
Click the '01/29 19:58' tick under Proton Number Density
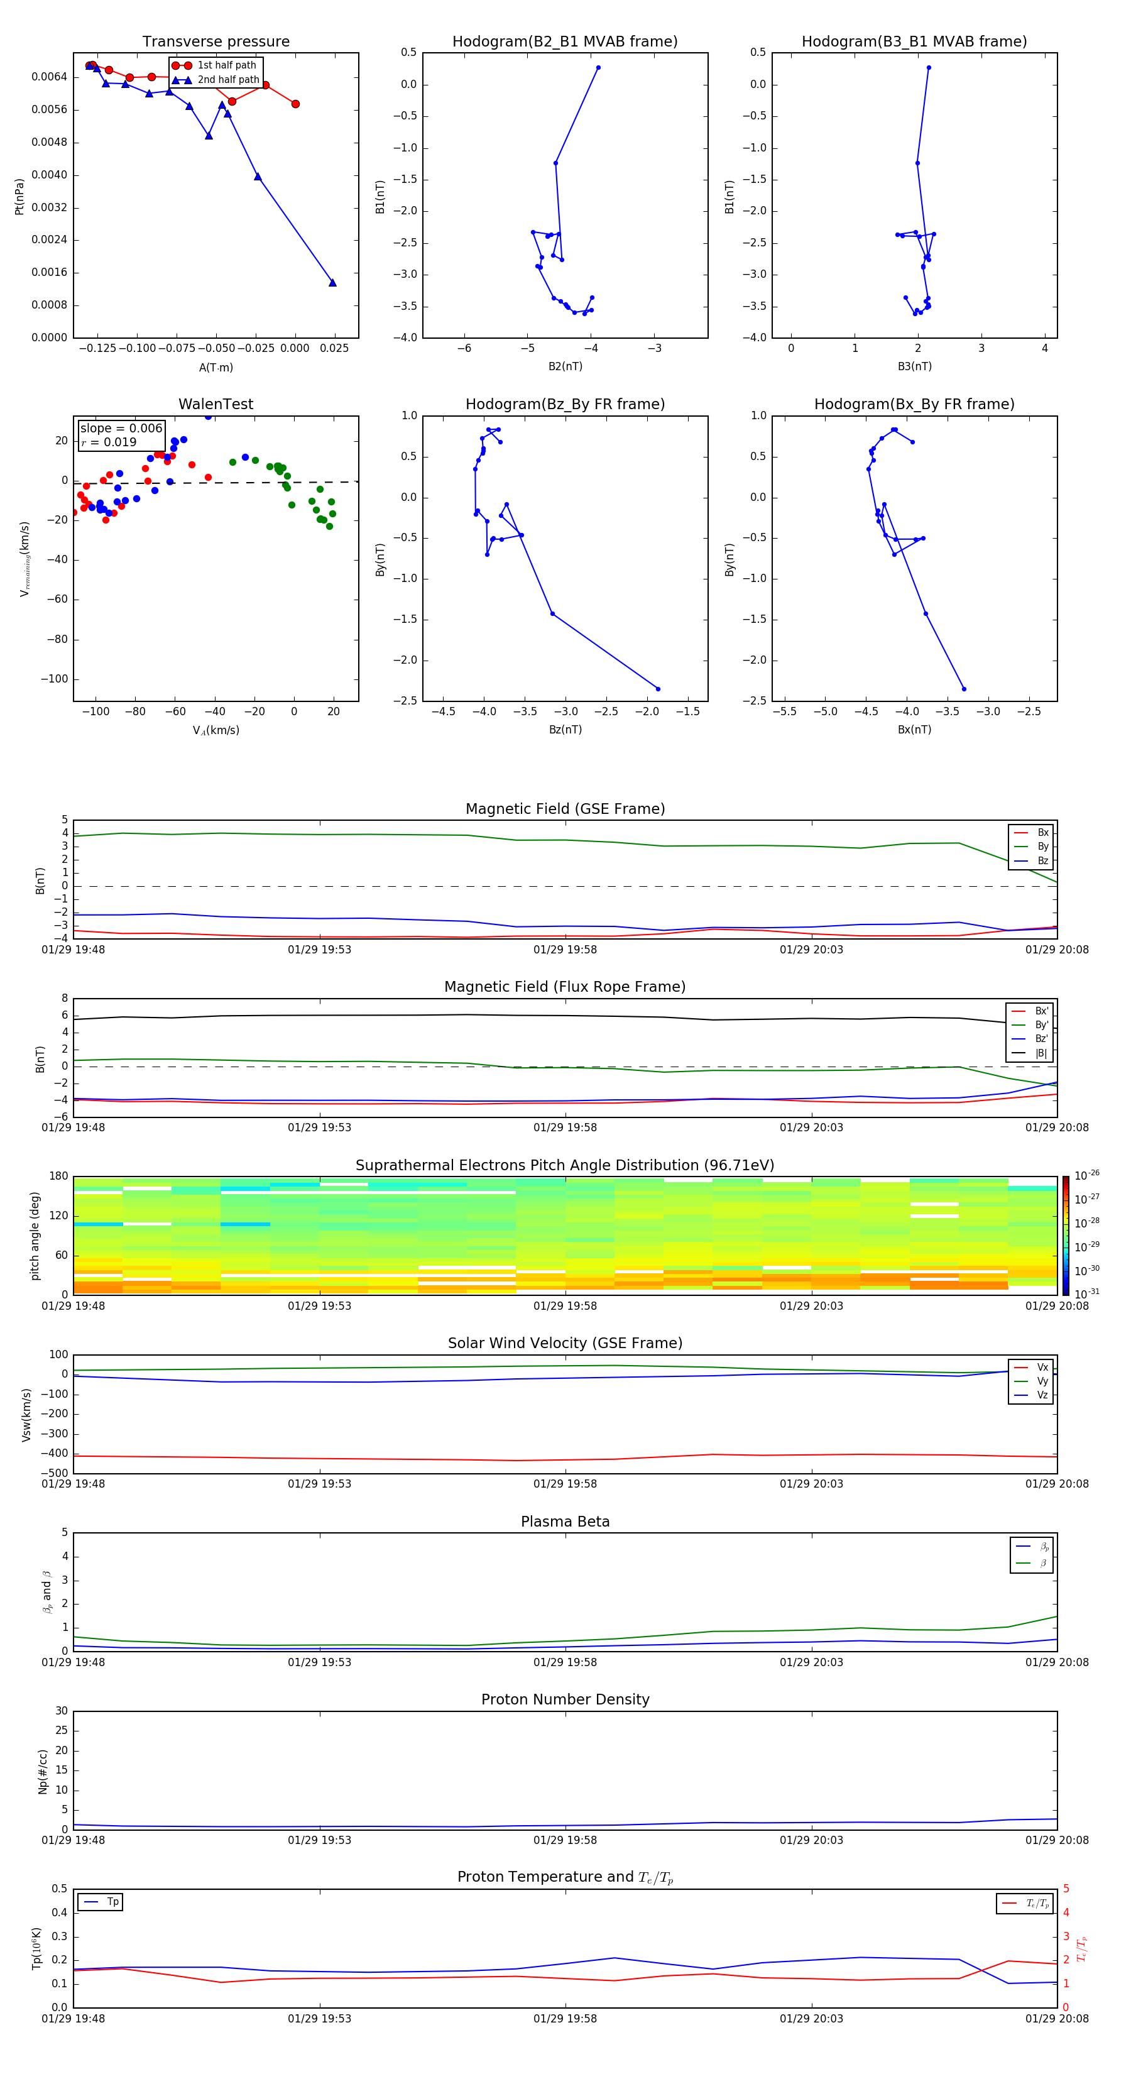(565, 1841)
